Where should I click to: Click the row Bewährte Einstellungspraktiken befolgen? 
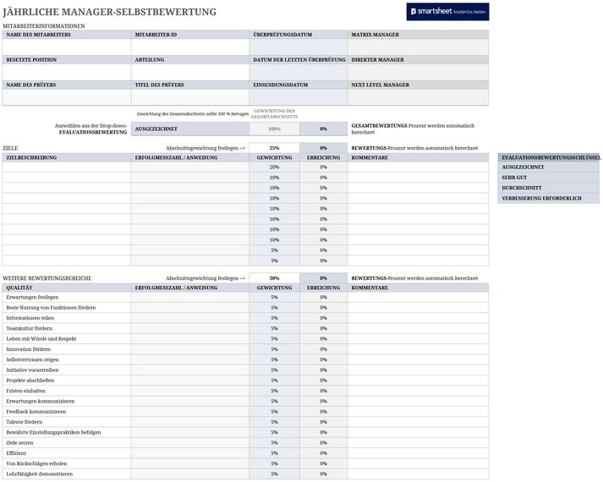(245, 432)
